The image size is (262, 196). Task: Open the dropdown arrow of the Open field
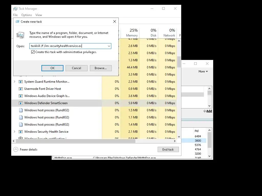pyautogui.click(x=109, y=46)
